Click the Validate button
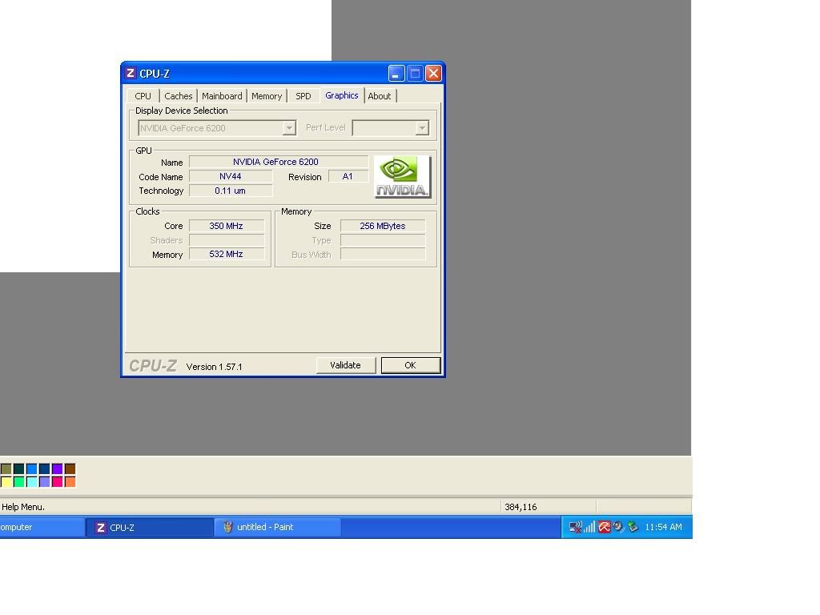820x615 pixels. [346, 365]
